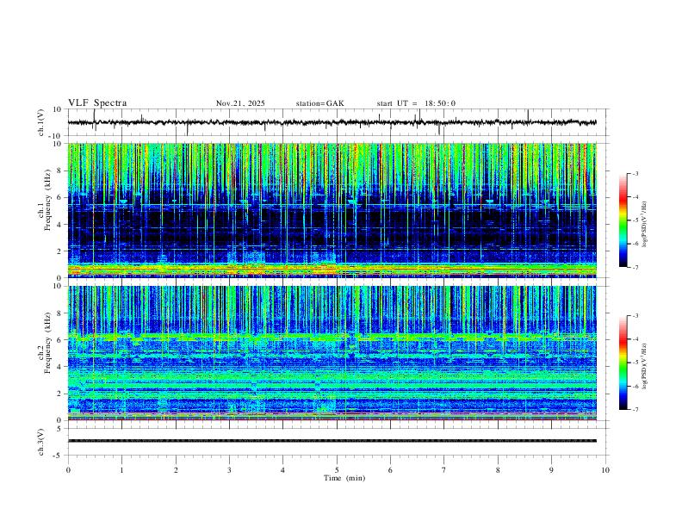The image size is (682, 527).
Task: Click the "VLF Spectra" plot title
Action: [97, 103]
